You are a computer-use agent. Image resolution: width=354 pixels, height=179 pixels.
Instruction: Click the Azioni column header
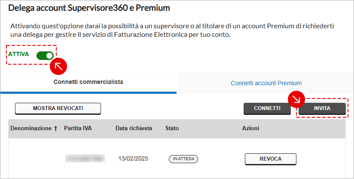(x=250, y=128)
